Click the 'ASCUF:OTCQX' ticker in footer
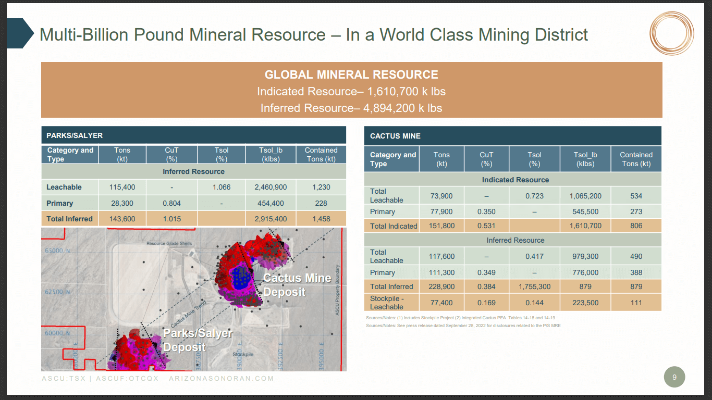This screenshot has width=712, height=400. click(x=127, y=378)
